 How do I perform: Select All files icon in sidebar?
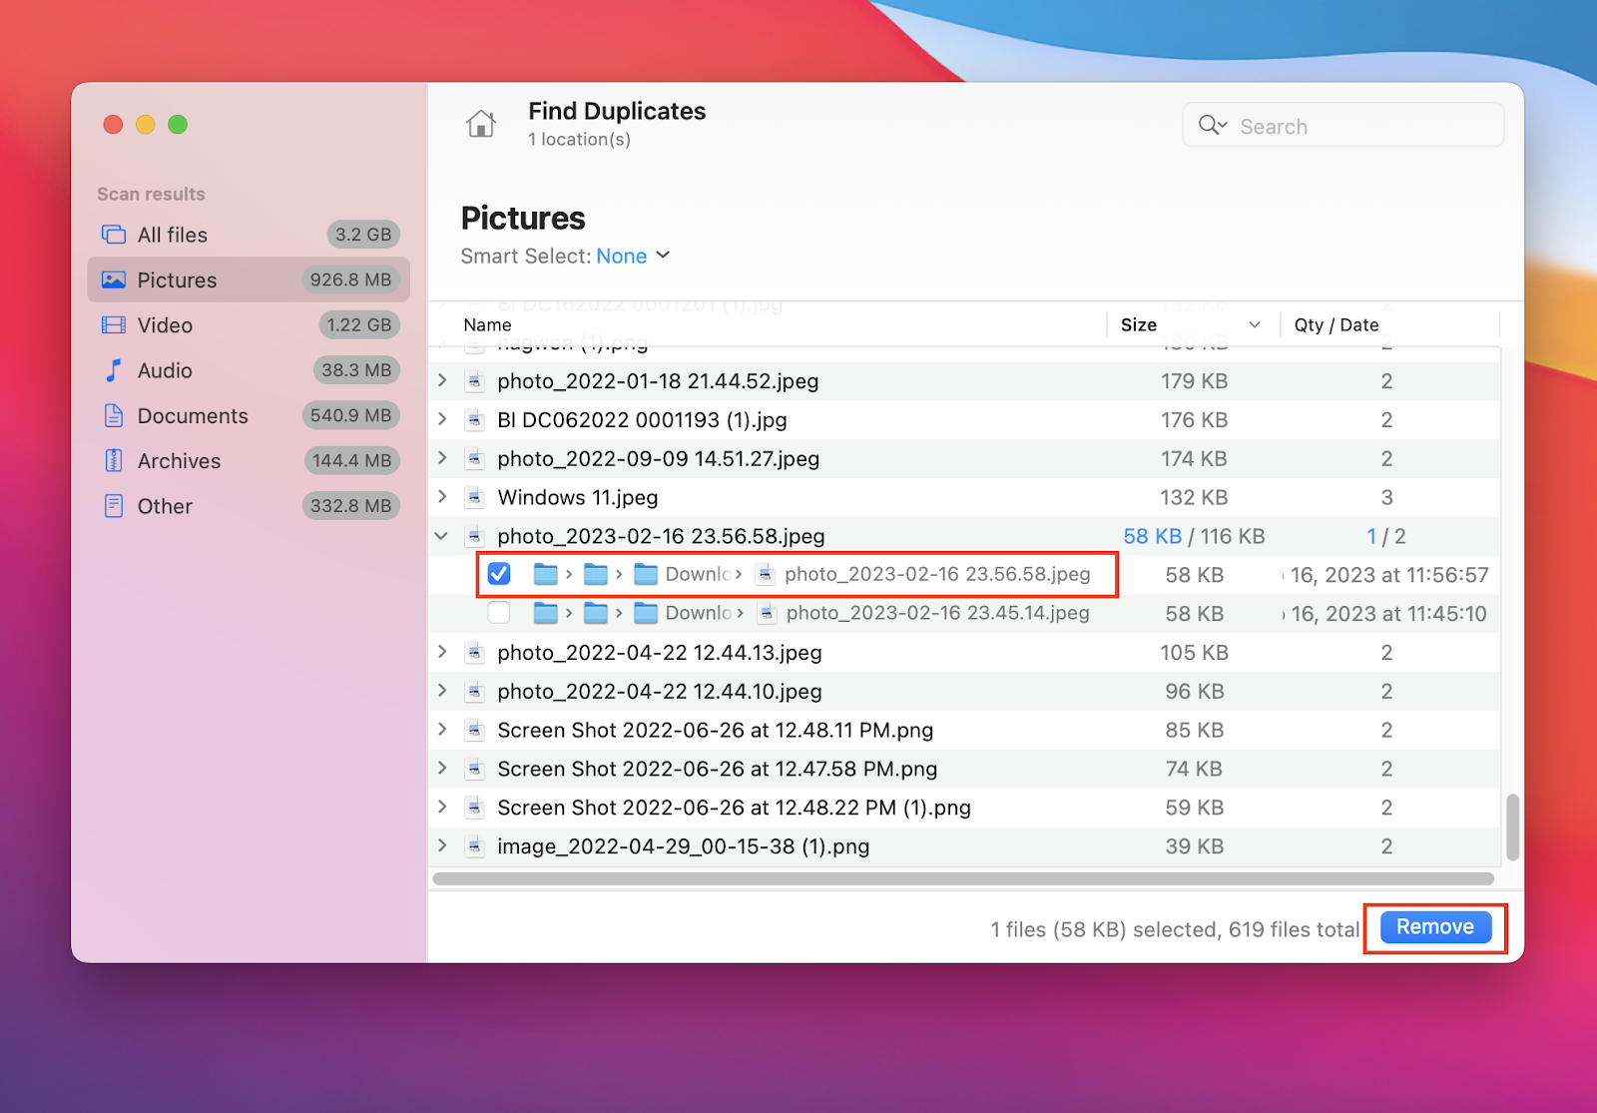[x=114, y=235]
